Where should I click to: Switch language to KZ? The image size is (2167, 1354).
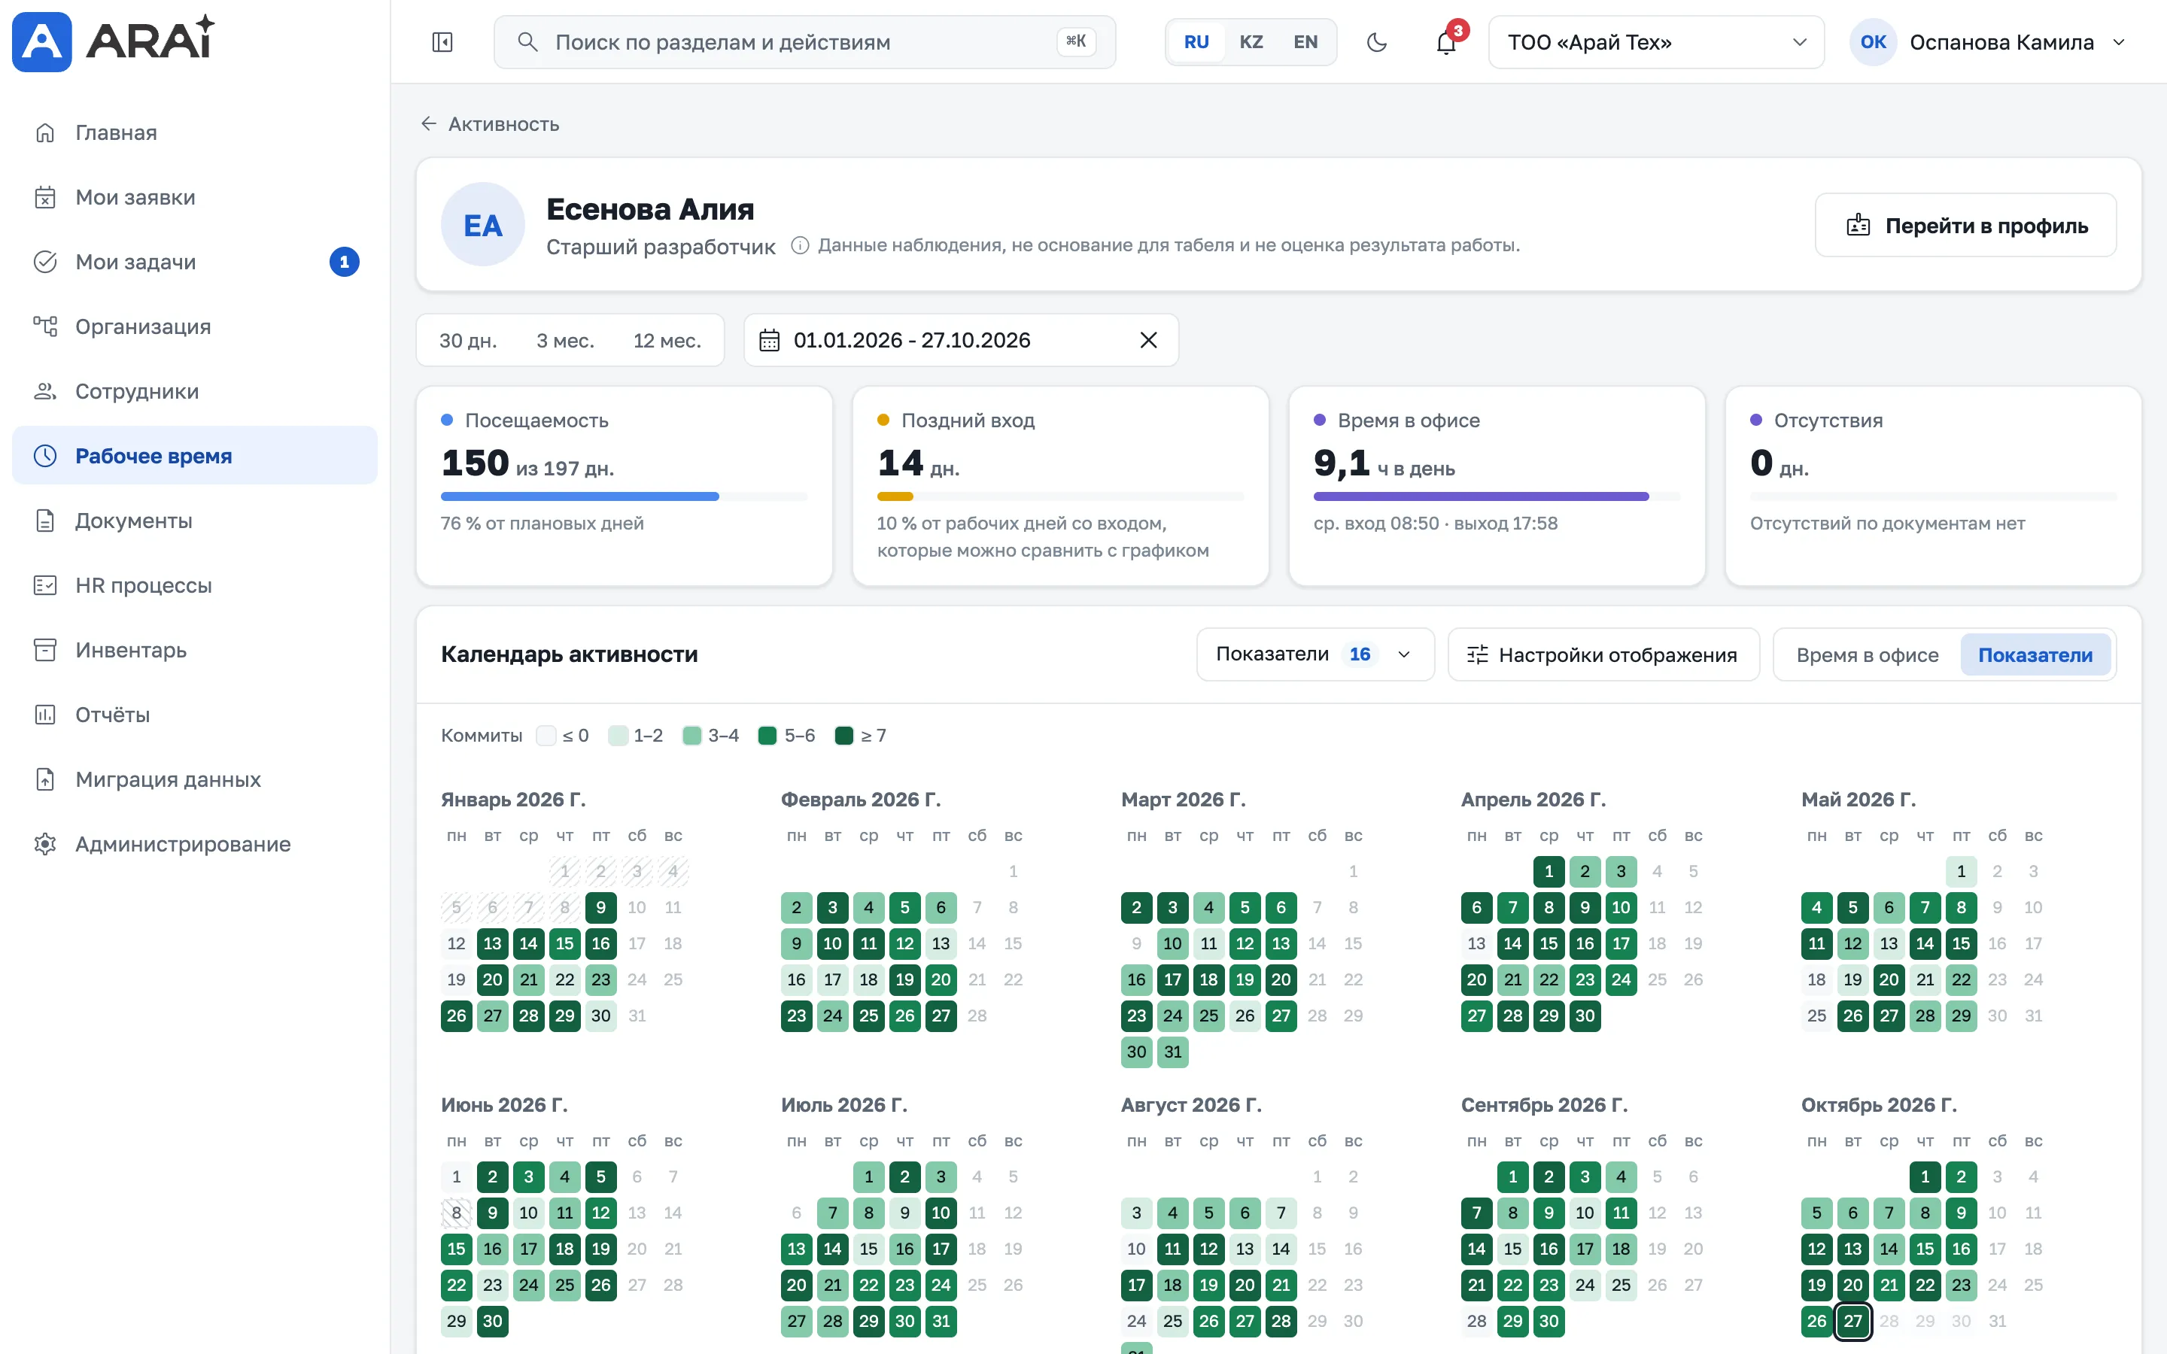tap(1251, 42)
